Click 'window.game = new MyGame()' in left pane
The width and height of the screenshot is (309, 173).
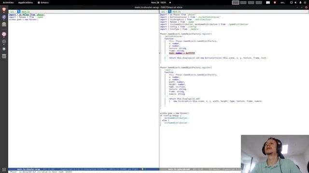tap(24, 20)
